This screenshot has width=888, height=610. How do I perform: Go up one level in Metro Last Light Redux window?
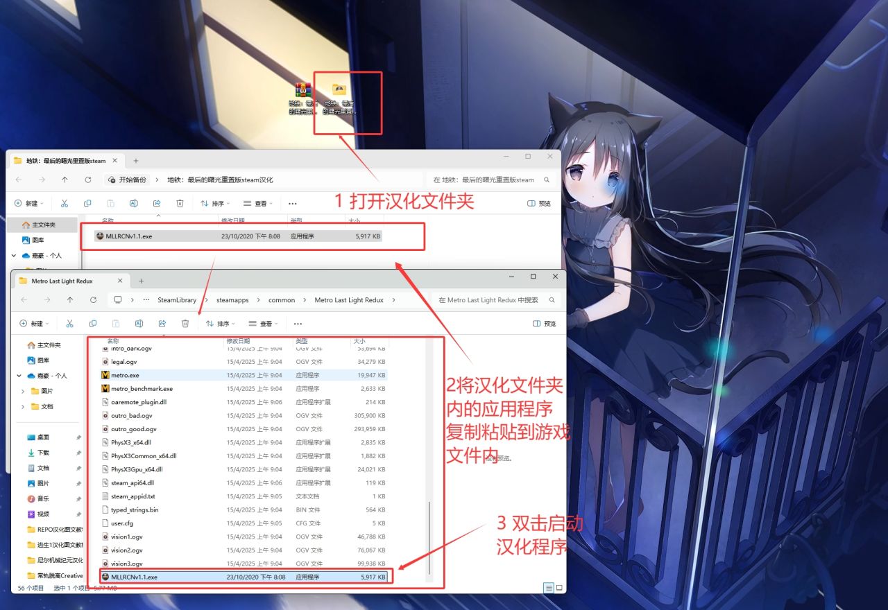pyautogui.click(x=70, y=300)
